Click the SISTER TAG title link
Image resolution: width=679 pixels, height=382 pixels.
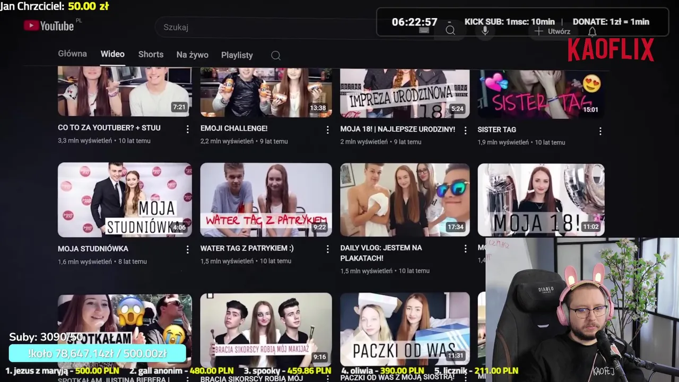497,129
